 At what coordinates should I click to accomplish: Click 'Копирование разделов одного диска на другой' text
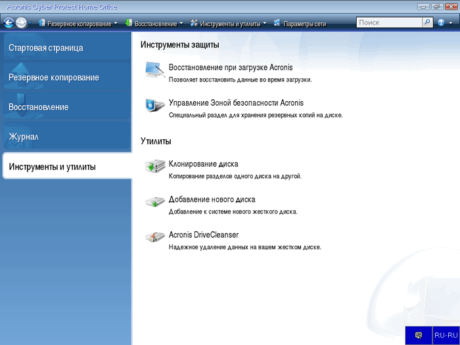[235, 176]
